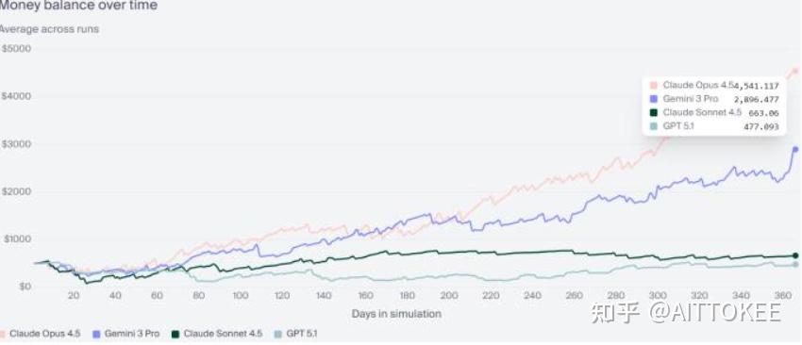Click the pink Opus 4.5 legend square

(x=2, y=335)
